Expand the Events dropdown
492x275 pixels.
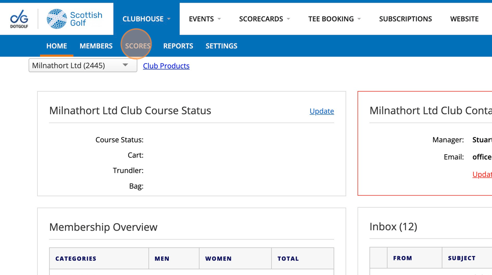coord(205,19)
